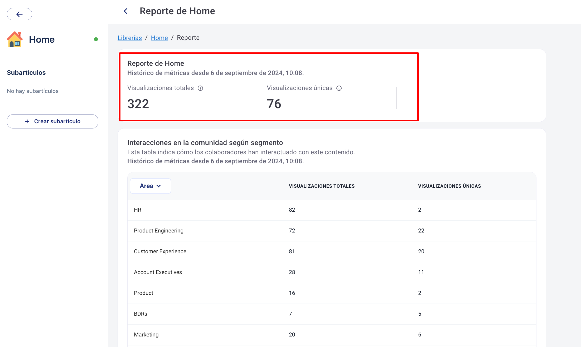Image resolution: width=581 pixels, height=347 pixels.
Task: Click the Home house emoji icon
Action: coord(15,39)
